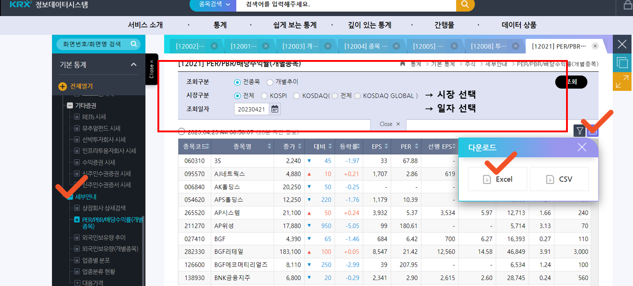Viewport: 633px width, 286px height.
Task: Click the breadcrumb home icon
Action: 402,64
